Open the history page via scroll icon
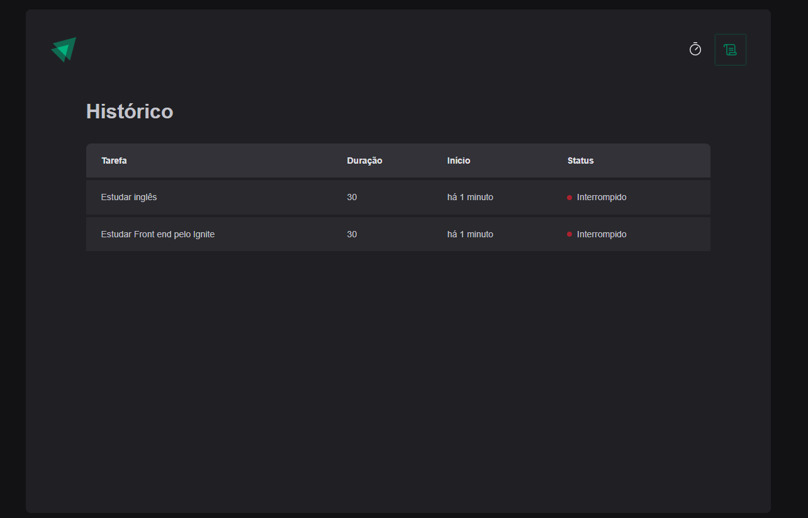 pos(730,50)
